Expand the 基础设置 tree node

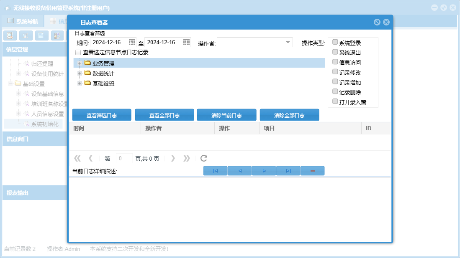pyautogui.click(x=79, y=83)
